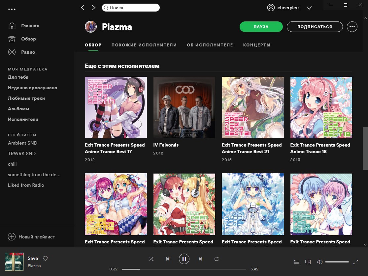
Task: Open the 'something from the de...' playlist
Action: click(x=34, y=175)
